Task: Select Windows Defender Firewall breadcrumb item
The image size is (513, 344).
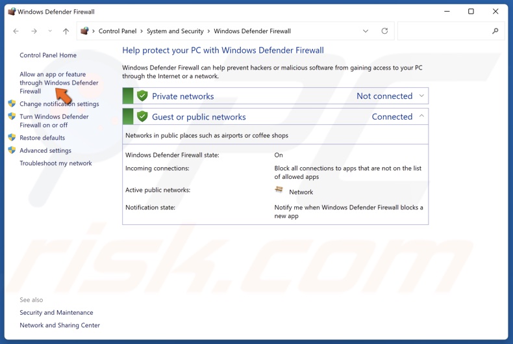Action: (x=252, y=31)
